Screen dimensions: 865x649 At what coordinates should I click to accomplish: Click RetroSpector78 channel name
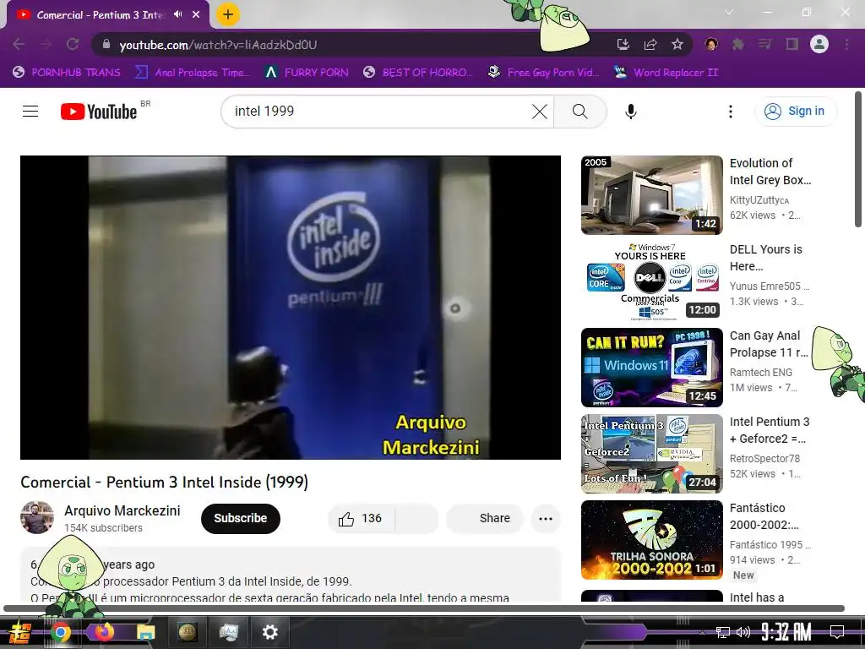764,459
